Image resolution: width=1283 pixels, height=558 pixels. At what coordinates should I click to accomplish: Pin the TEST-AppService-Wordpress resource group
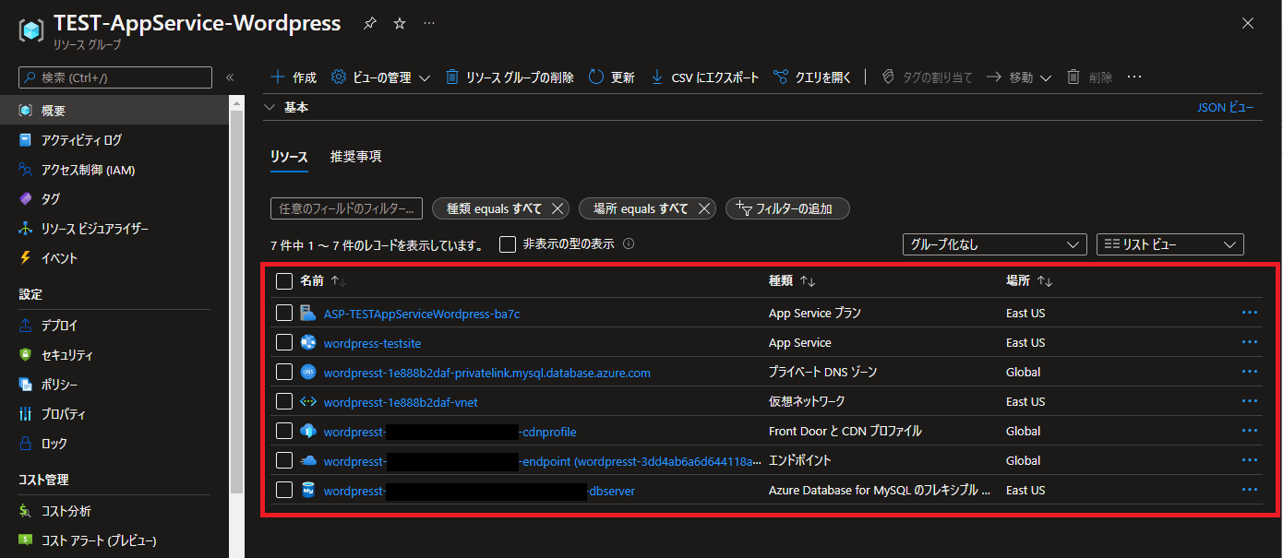tap(370, 24)
